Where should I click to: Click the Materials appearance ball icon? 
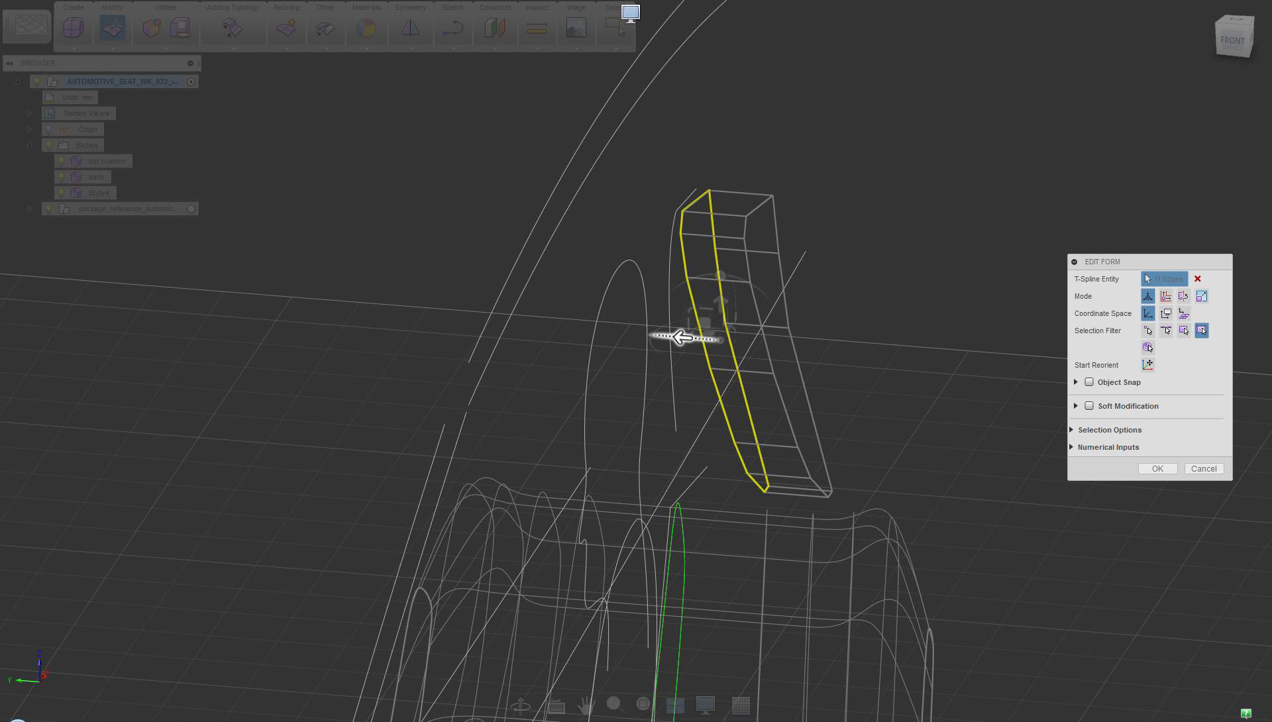366,28
